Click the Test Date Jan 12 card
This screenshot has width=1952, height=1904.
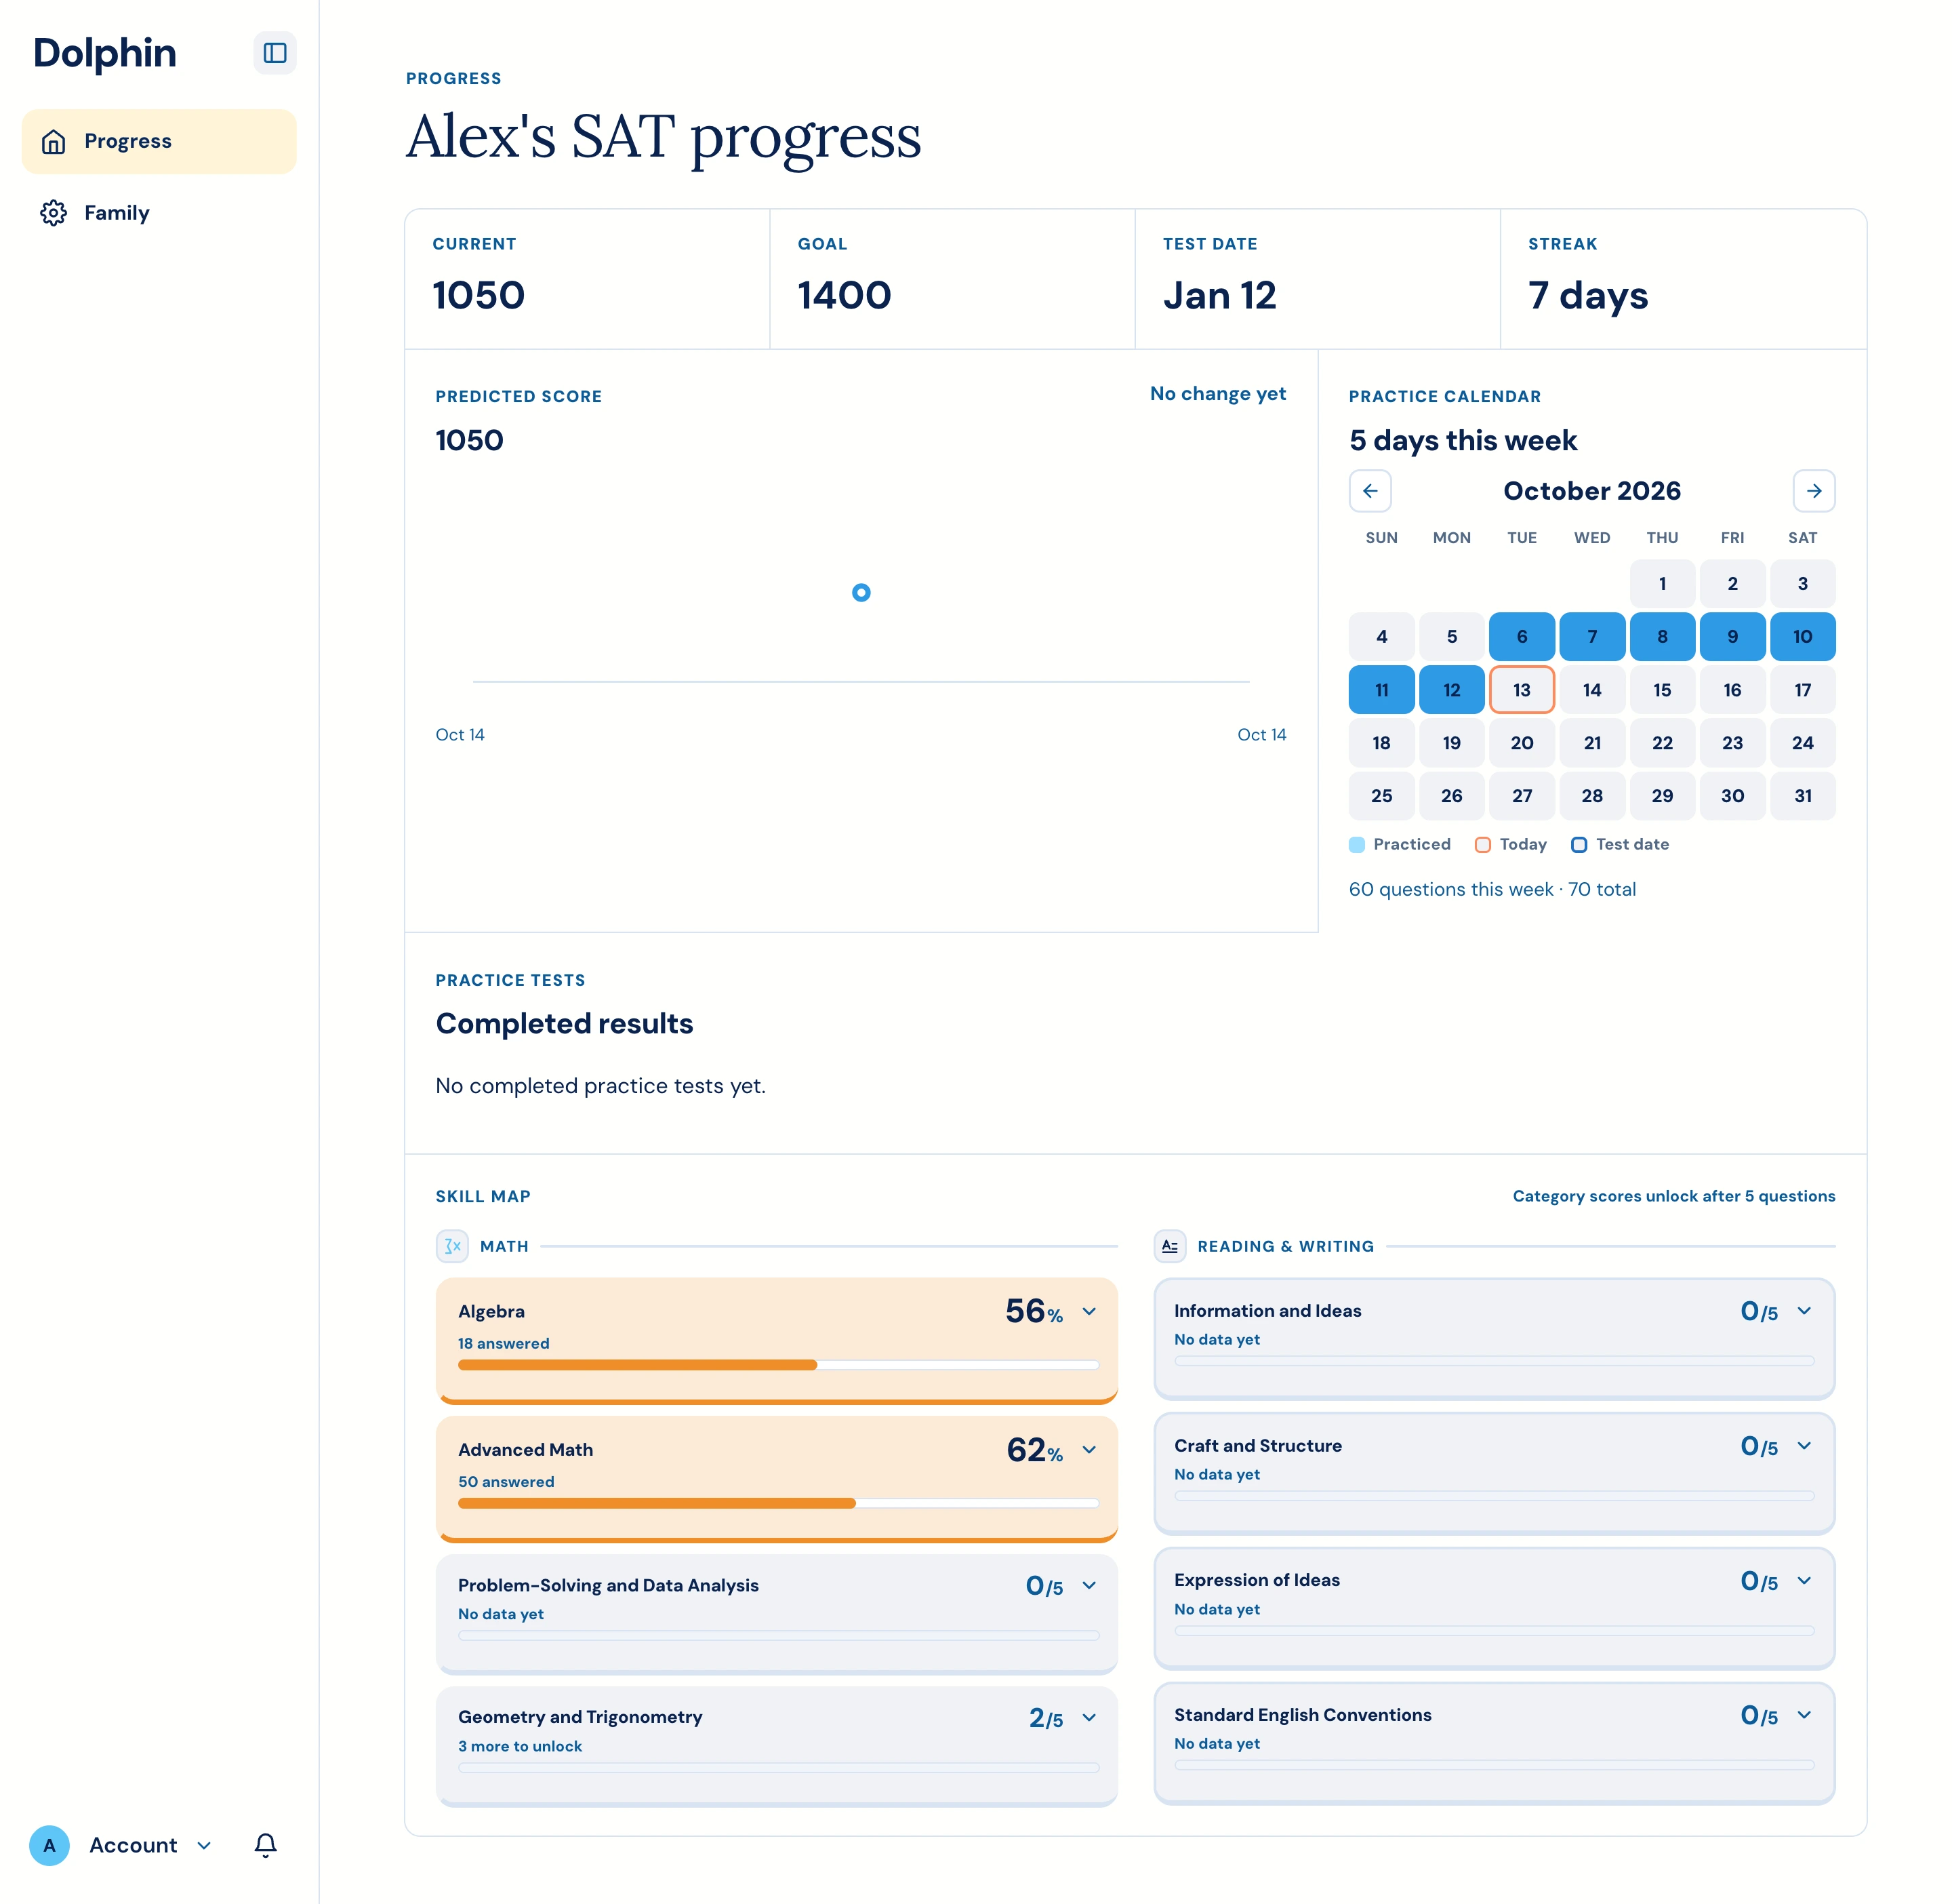click(x=1318, y=279)
